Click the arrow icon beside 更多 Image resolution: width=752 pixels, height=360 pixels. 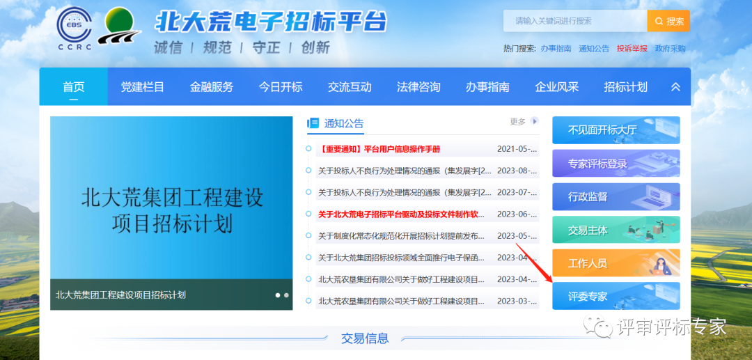click(x=534, y=121)
